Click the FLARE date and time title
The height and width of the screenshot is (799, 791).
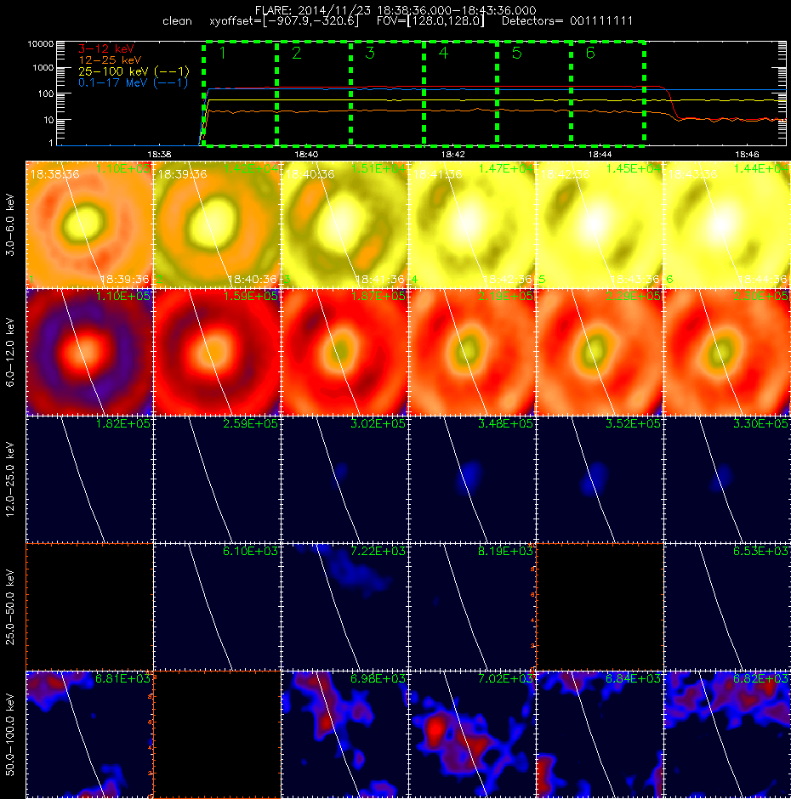pos(395,10)
